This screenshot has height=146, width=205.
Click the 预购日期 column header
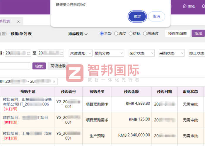coord(164,91)
